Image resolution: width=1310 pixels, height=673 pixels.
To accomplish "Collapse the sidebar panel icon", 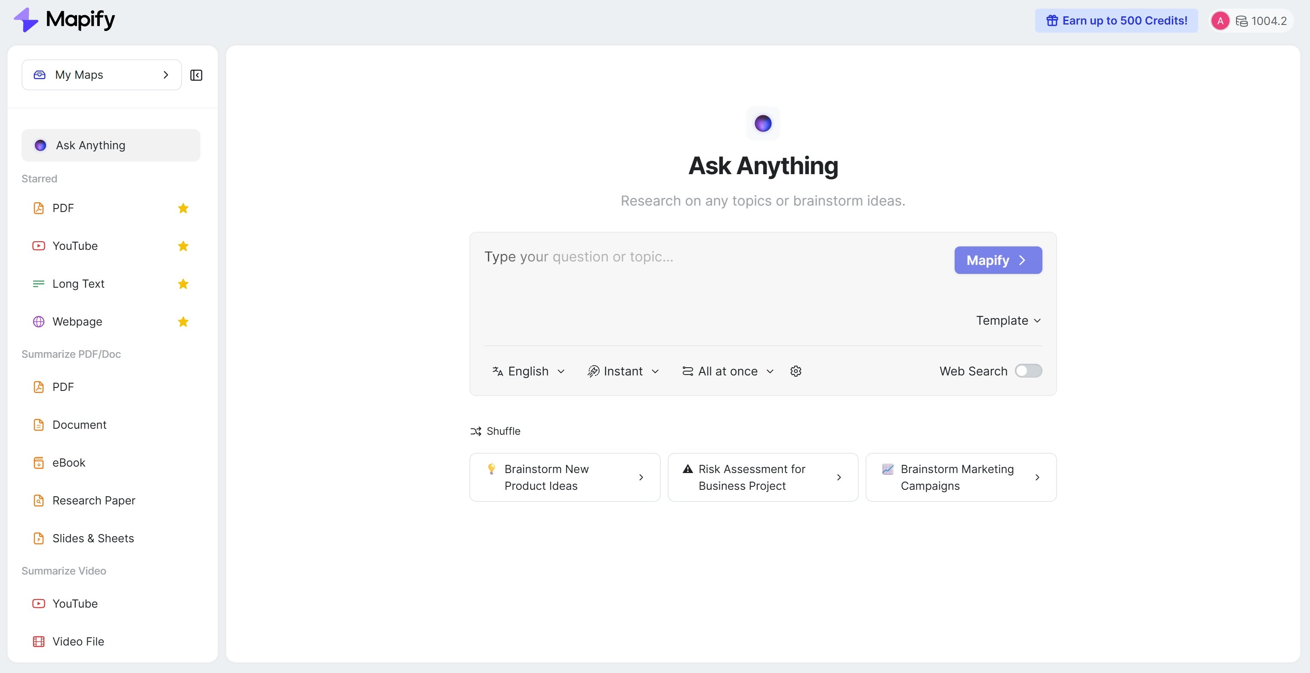I will [x=196, y=75].
